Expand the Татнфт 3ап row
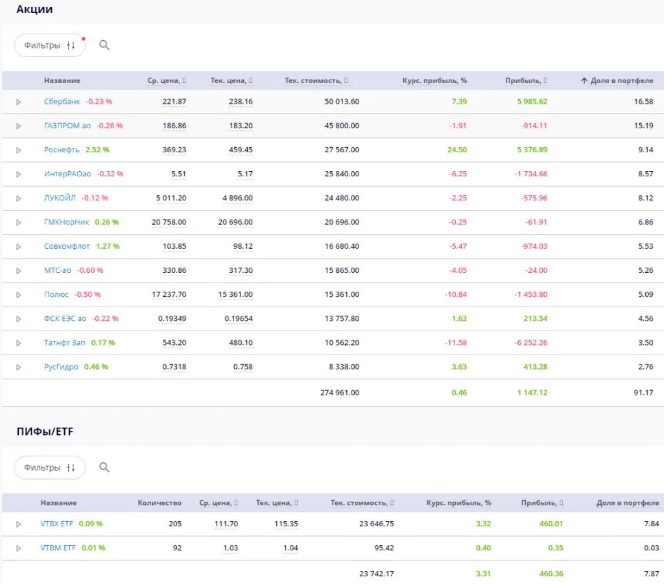 click(19, 344)
